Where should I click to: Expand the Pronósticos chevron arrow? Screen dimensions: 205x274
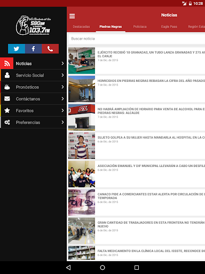62,87
